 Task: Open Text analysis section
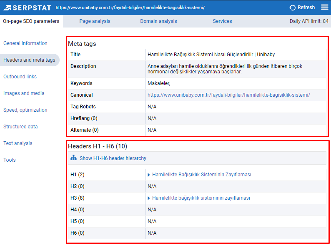[18, 143]
